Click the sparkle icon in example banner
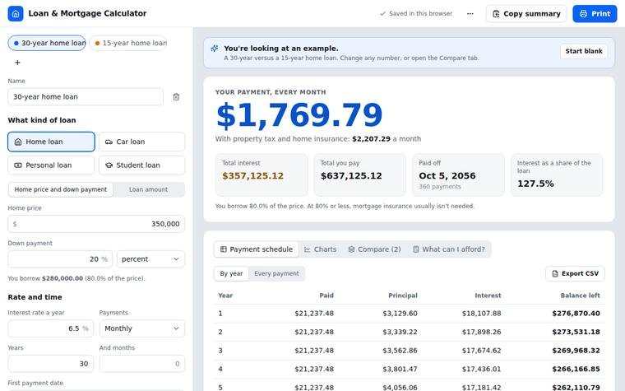This screenshot has width=625, height=391. tap(215, 49)
